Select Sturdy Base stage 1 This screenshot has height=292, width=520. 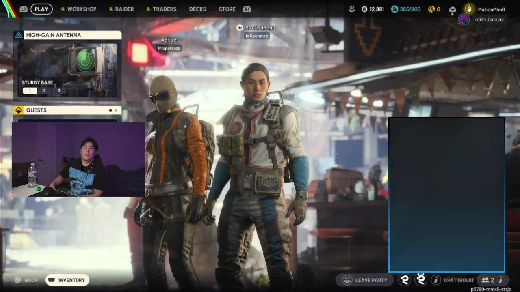(x=30, y=91)
